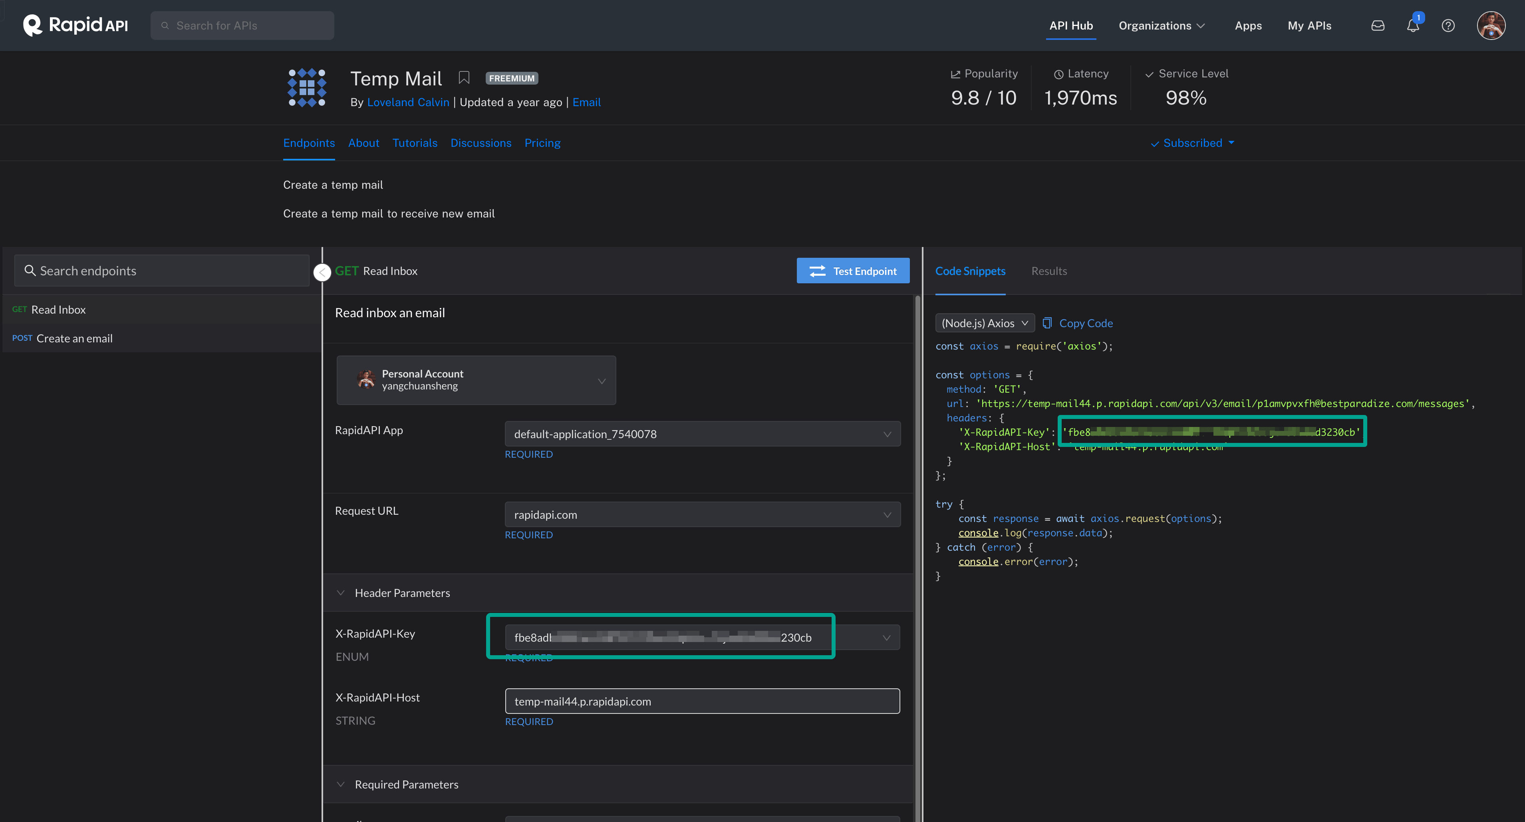Open the inbox messages icon
Image resolution: width=1525 pixels, height=822 pixels.
(1378, 26)
